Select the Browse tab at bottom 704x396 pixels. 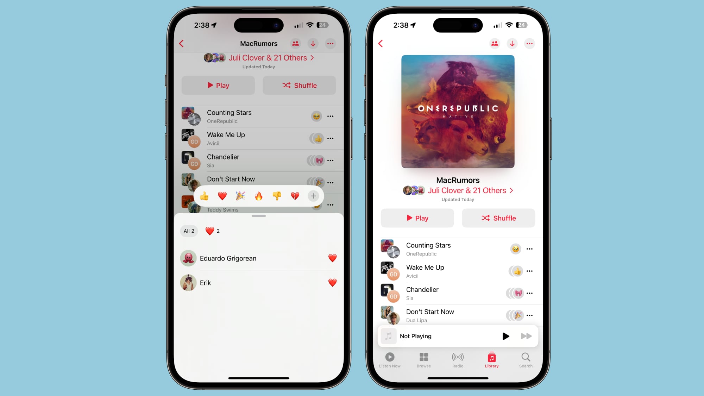(424, 360)
